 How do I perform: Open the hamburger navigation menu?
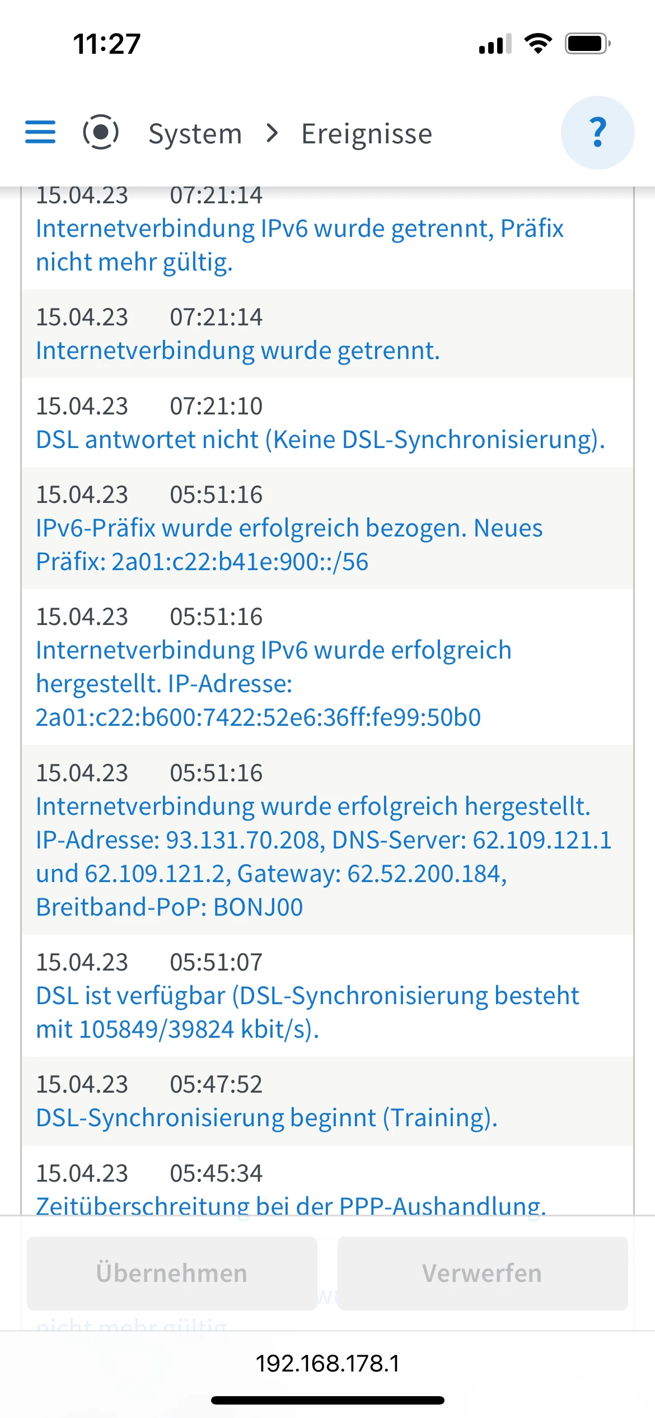click(x=40, y=132)
